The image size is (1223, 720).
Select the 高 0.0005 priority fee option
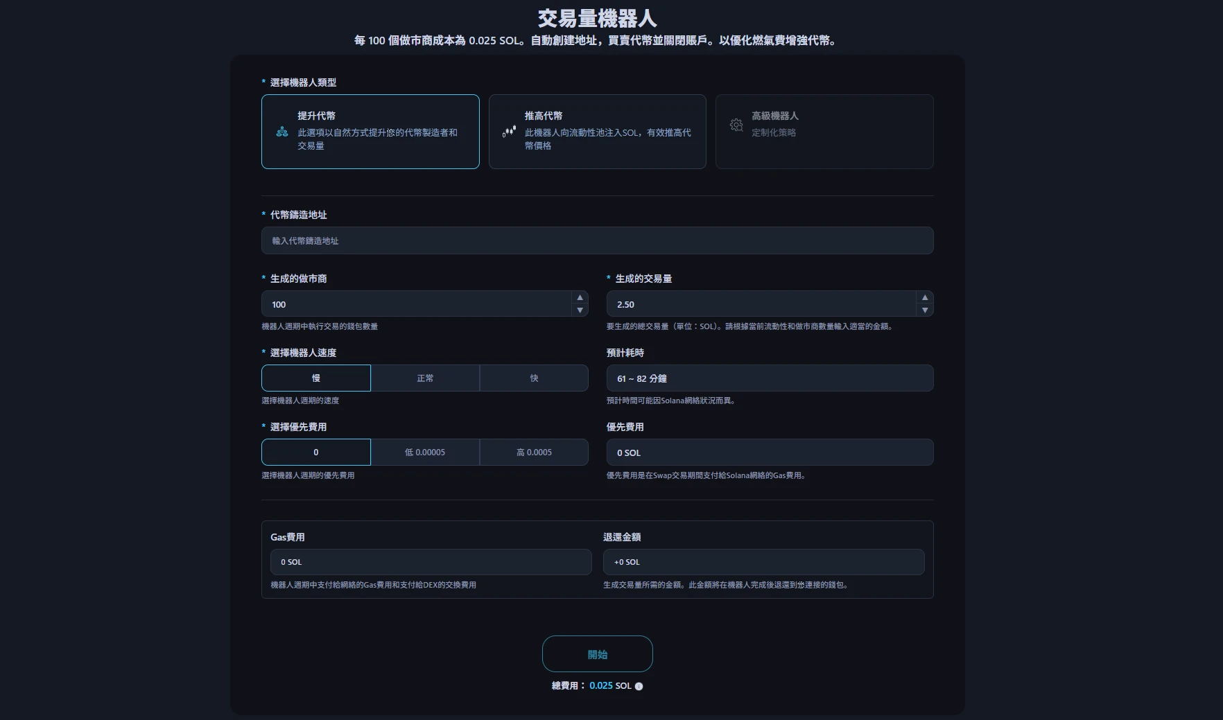click(x=534, y=452)
